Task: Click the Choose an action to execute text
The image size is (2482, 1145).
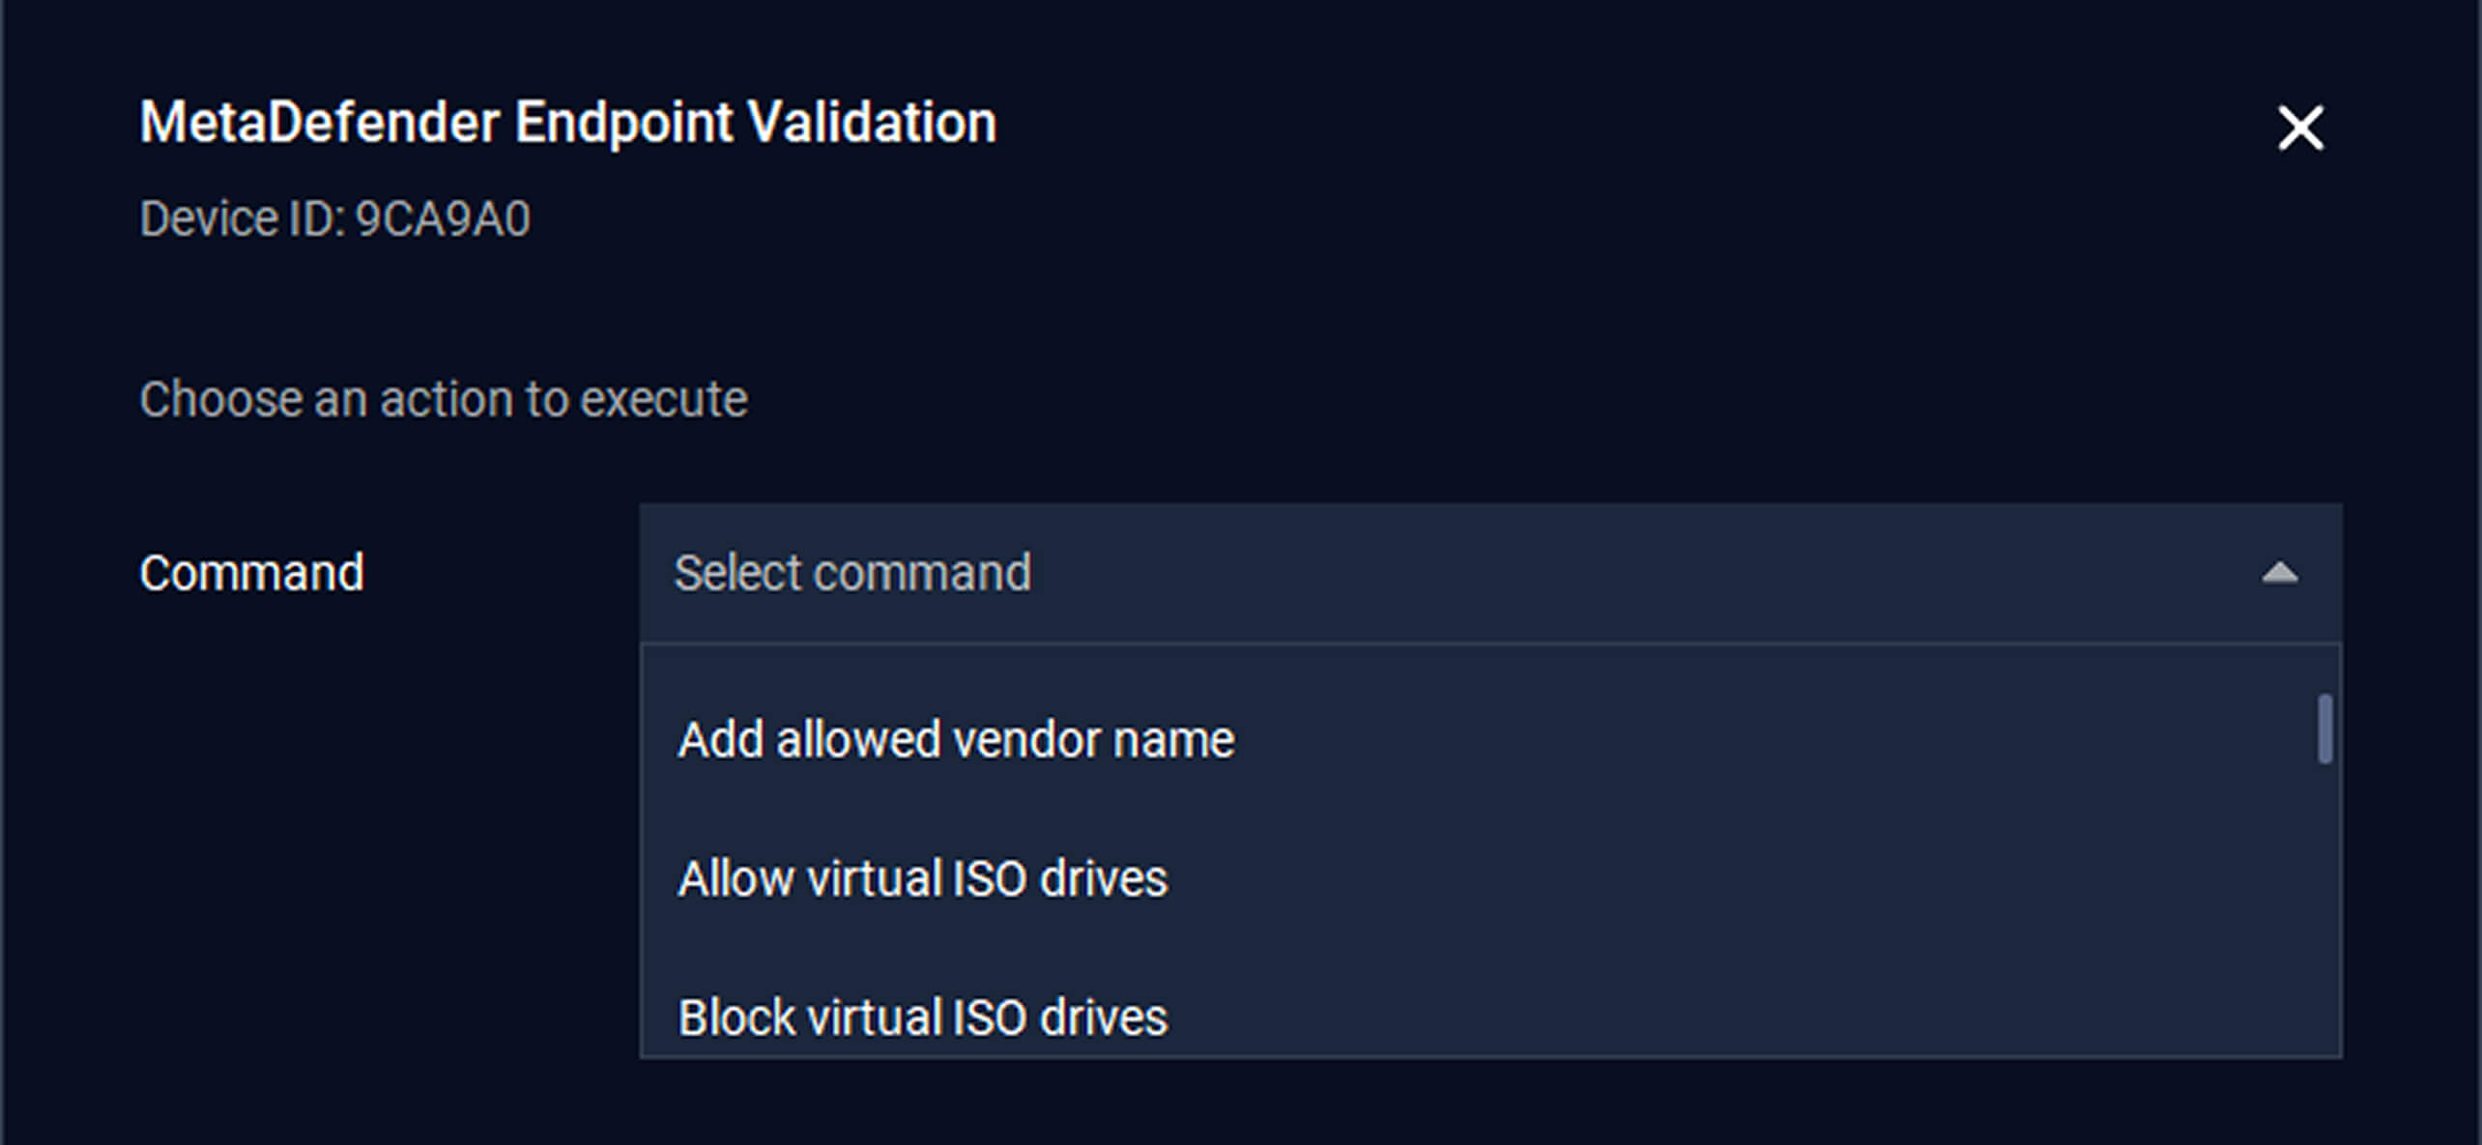Action: click(443, 399)
